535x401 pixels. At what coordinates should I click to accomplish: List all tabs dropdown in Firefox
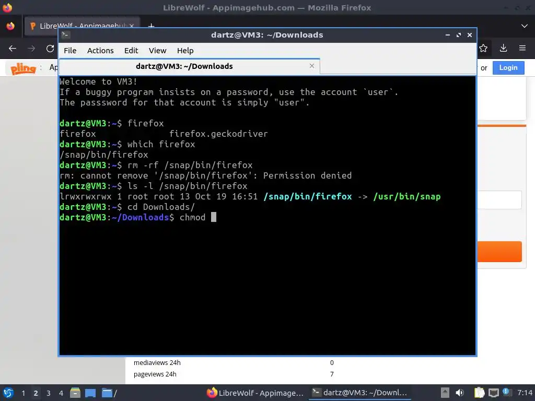pos(525,26)
